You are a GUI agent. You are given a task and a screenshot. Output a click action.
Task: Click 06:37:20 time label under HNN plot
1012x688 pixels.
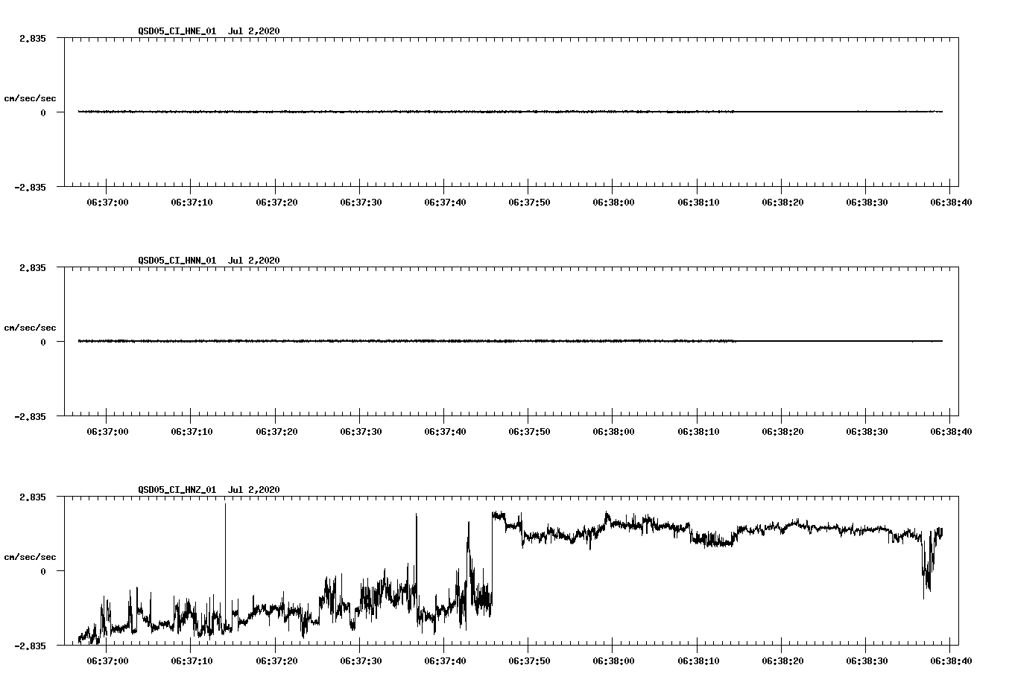tap(276, 431)
